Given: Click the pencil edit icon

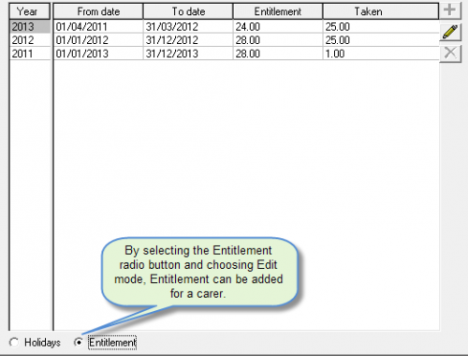Looking at the screenshot, I should click(450, 32).
